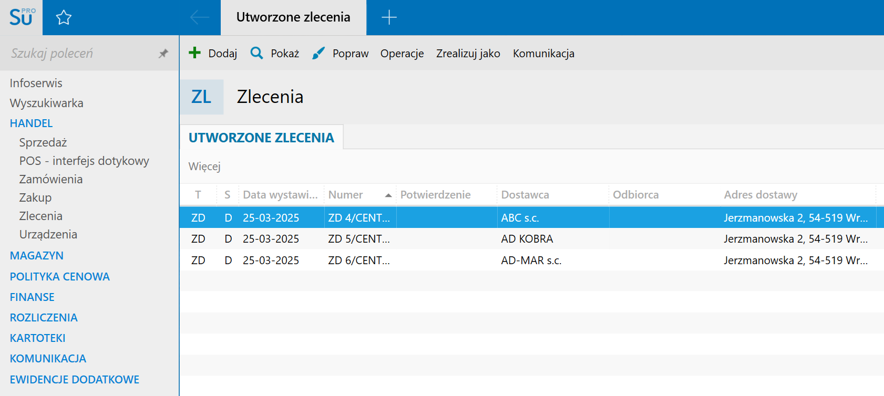The height and width of the screenshot is (396, 884).
Task: Open Zamówienia under HANDEL
Action: point(51,179)
